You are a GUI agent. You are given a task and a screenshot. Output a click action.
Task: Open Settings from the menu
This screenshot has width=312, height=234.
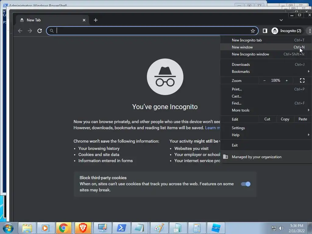266,128
